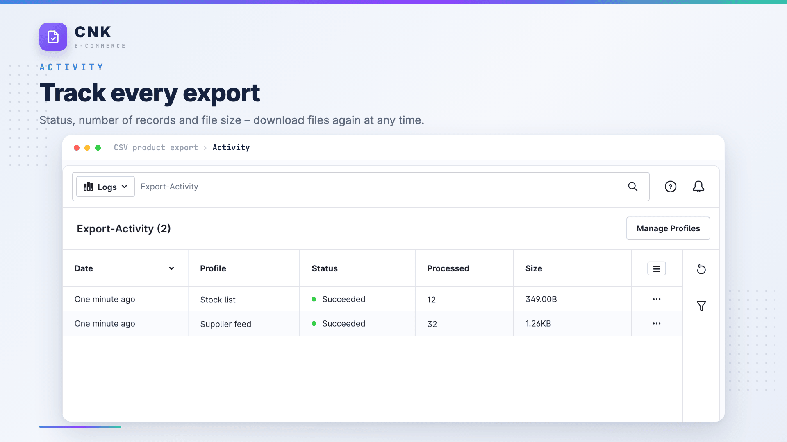Click the 349.00B size value
This screenshot has width=787, height=442.
541,299
